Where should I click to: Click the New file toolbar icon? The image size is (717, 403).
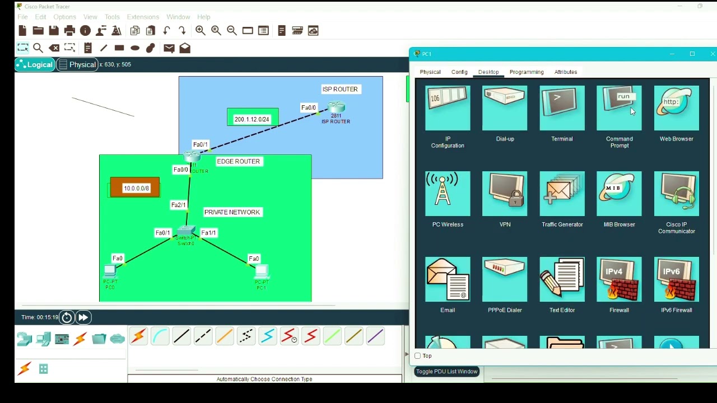click(x=22, y=31)
